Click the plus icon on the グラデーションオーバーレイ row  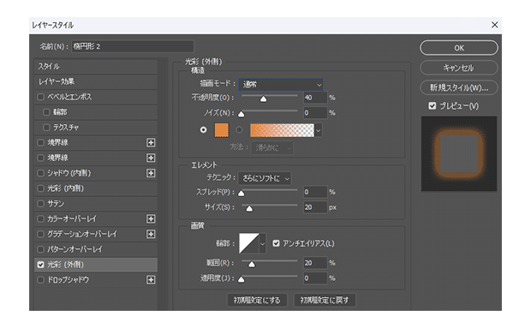151,234
